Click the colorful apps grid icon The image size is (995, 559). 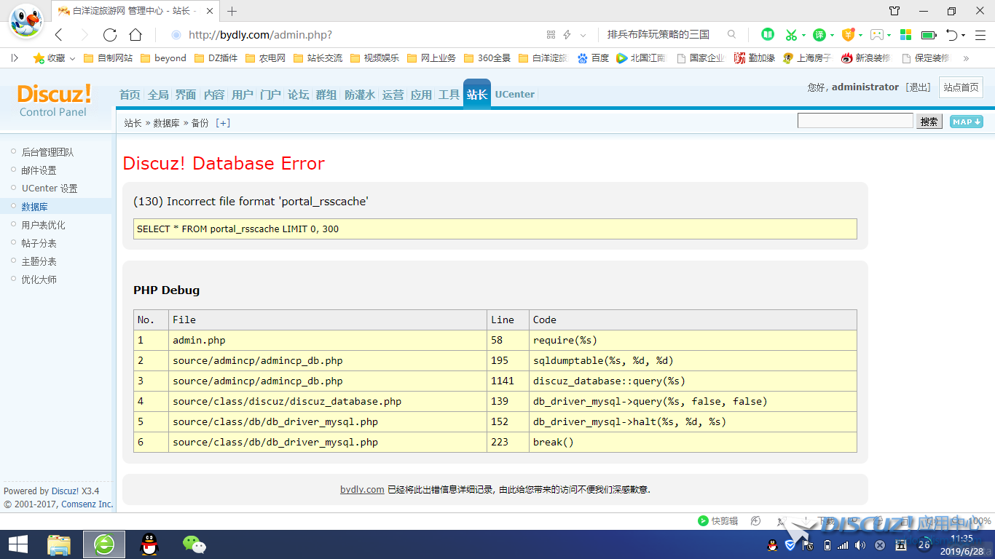pyautogui.click(x=905, y=34)
